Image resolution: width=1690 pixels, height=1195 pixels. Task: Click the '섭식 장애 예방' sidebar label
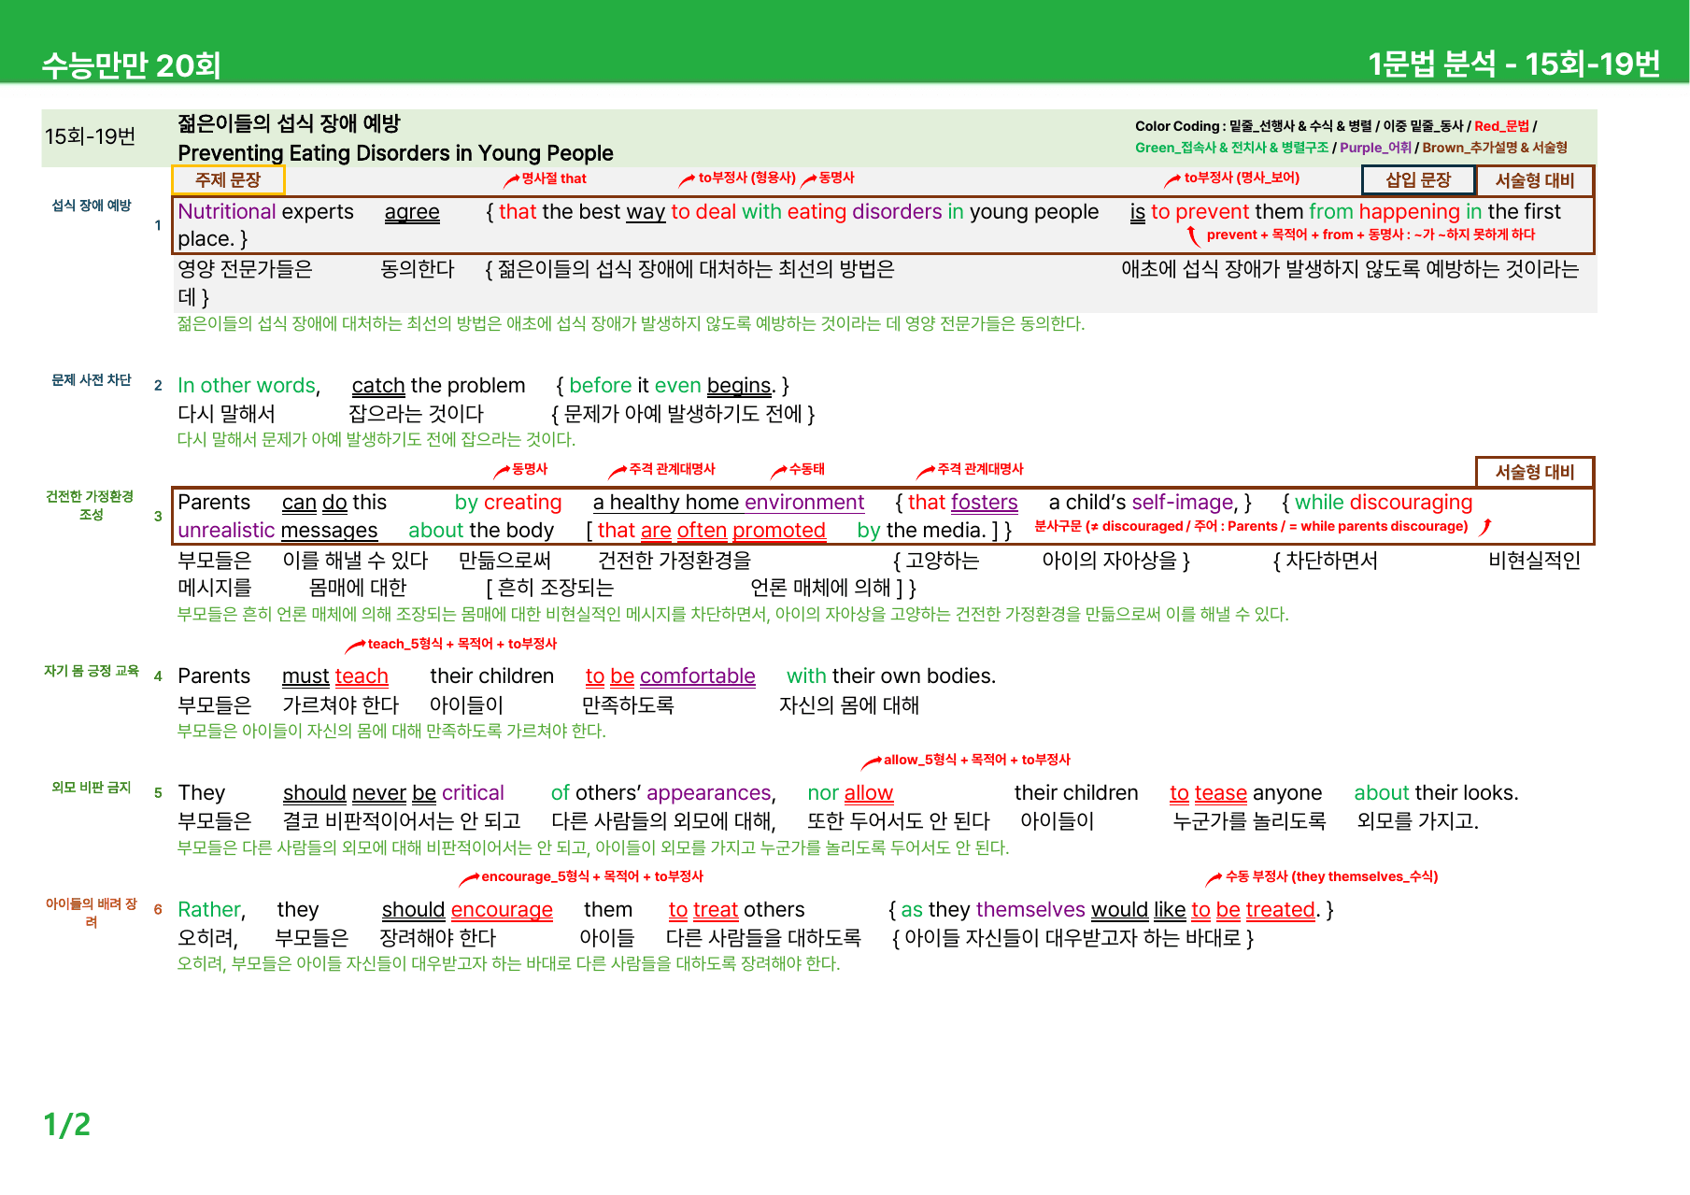pyautogui.click(x=92, y=206)
